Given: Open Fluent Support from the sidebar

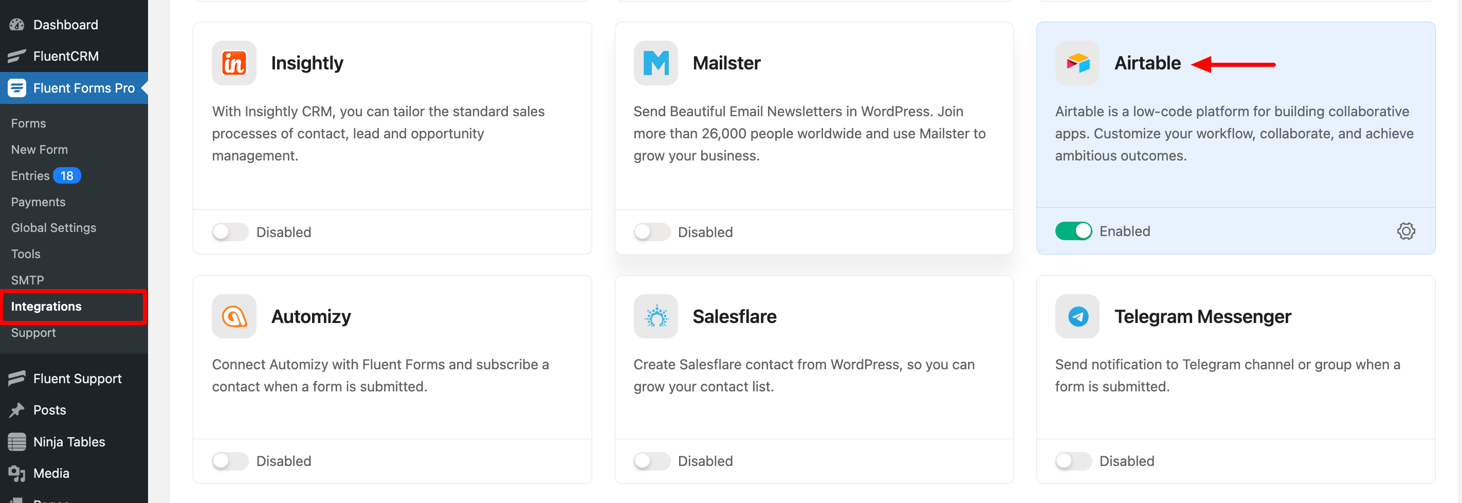Looking at the screenshot, I should point(77,379).
